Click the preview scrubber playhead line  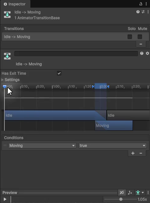pos(11,199)
